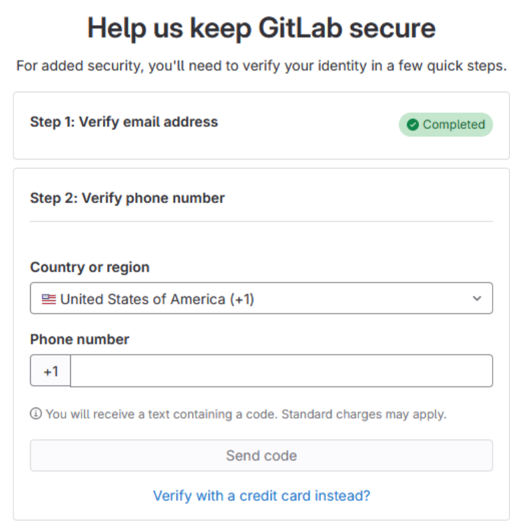Click the identity verification intro sentence
The width and height of the screenshot is (510, 530).
[261, 66]
